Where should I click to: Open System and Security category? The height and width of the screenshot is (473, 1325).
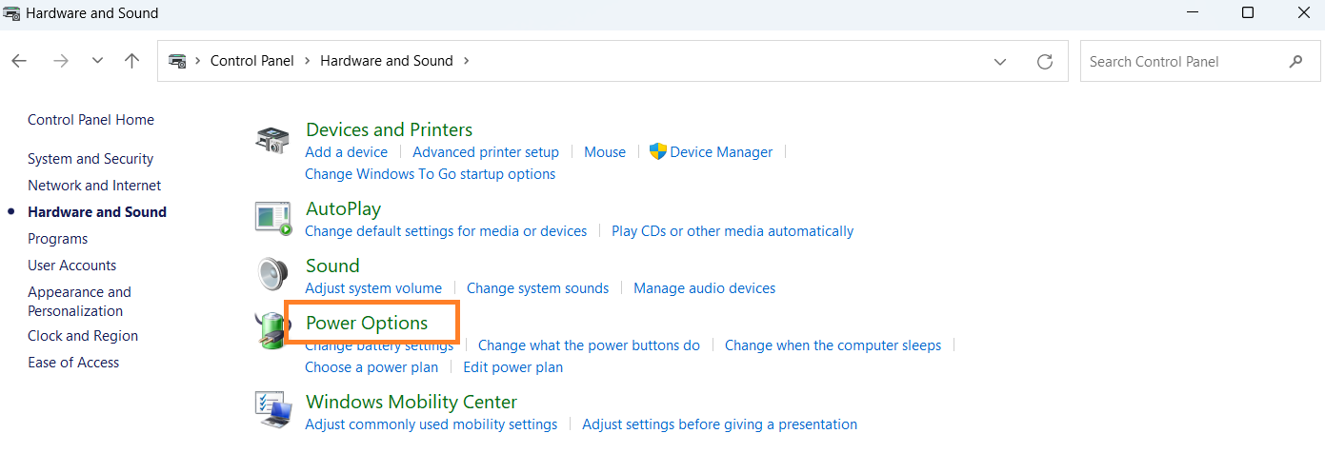pyautogui.click(x=90, y=159)
